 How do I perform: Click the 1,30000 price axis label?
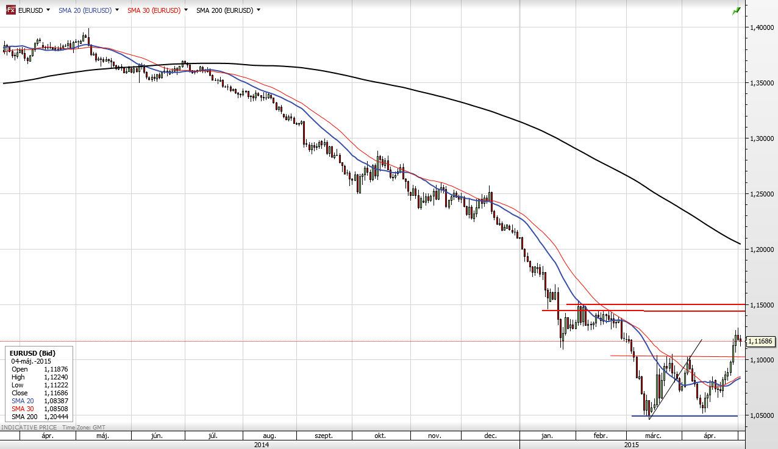tap(763, 138)
